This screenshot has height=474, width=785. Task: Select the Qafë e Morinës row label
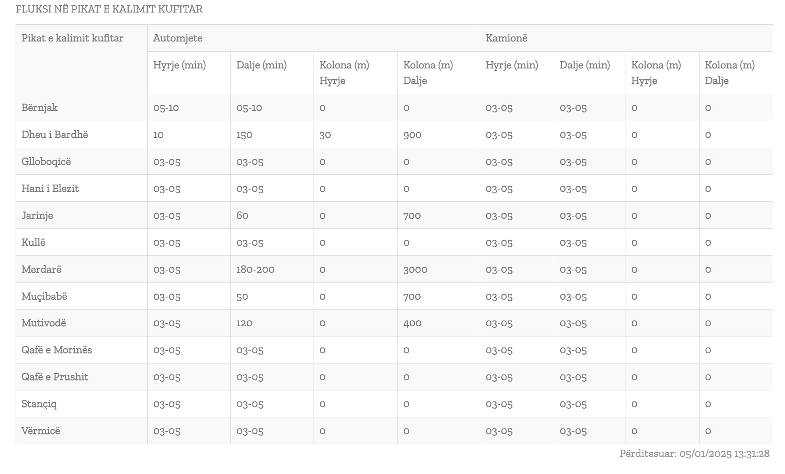pos(57,350)
